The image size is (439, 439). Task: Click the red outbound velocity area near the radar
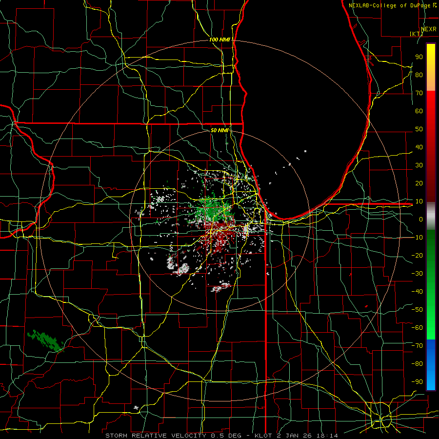(221, 236)
